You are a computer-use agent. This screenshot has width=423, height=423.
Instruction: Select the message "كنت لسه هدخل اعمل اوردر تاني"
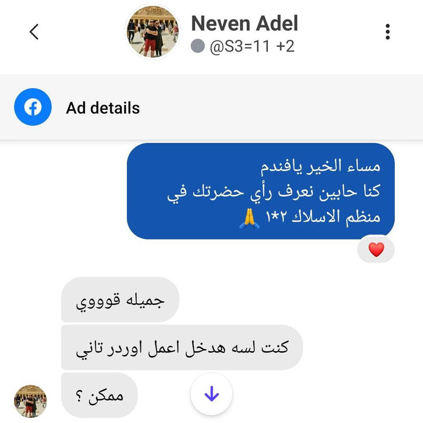click(x=182, y=347)
